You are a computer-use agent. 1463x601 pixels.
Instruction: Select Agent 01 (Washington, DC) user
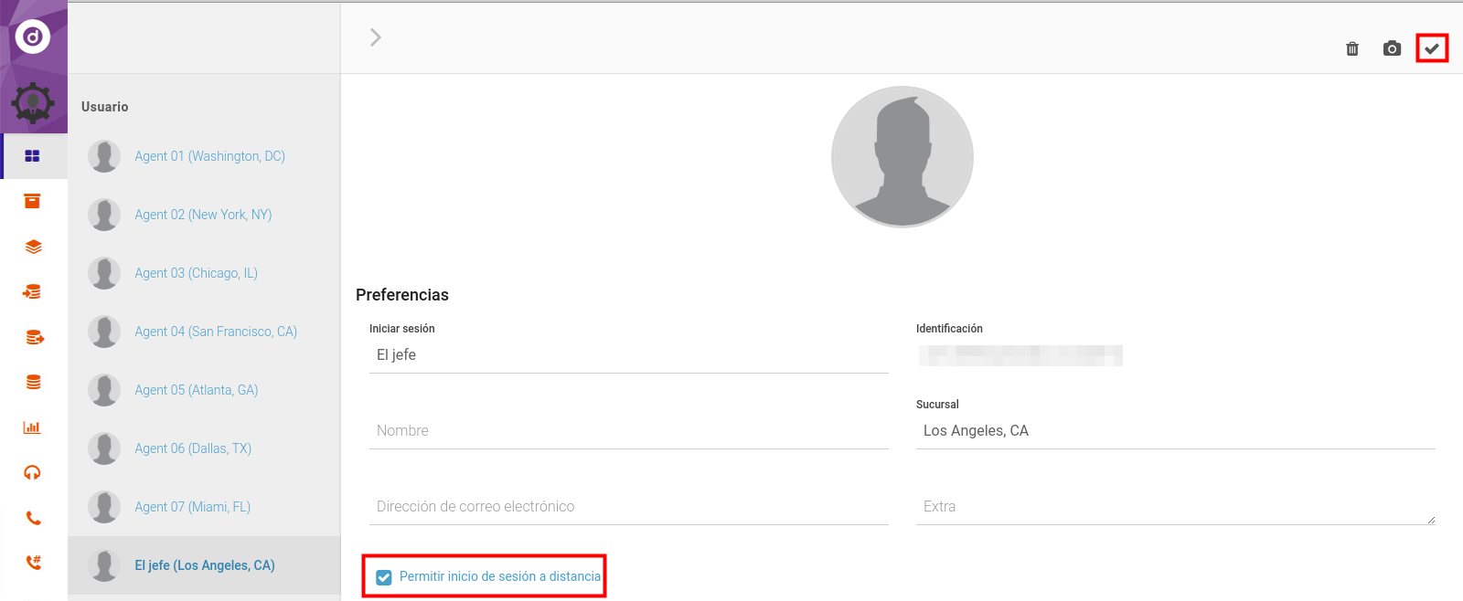click(x=209, y=156)
